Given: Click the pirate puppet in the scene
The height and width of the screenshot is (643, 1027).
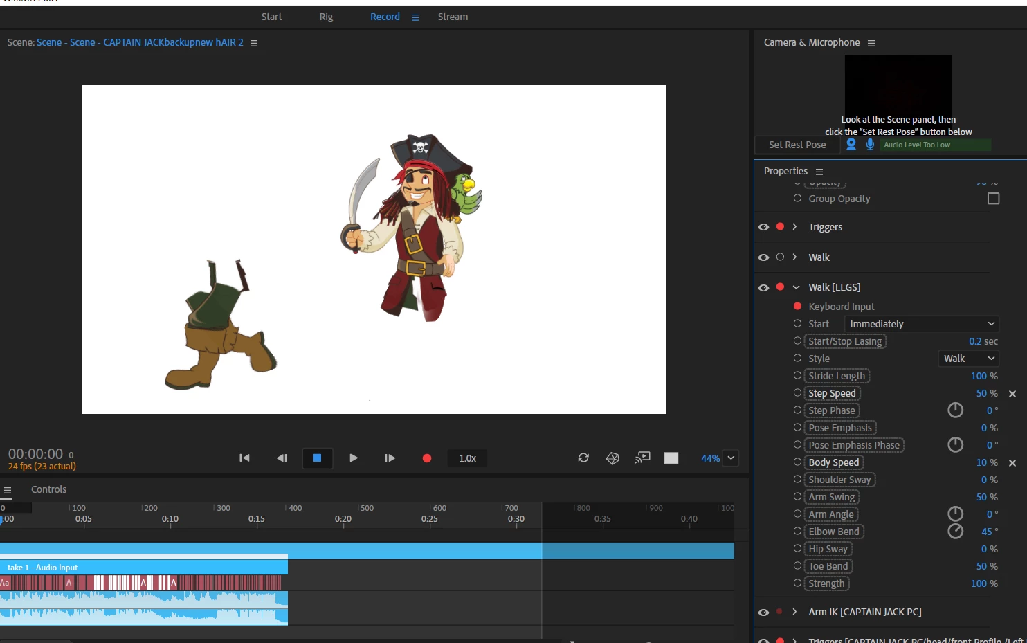Looking at the screenshot, I should (x=412, y=228).
